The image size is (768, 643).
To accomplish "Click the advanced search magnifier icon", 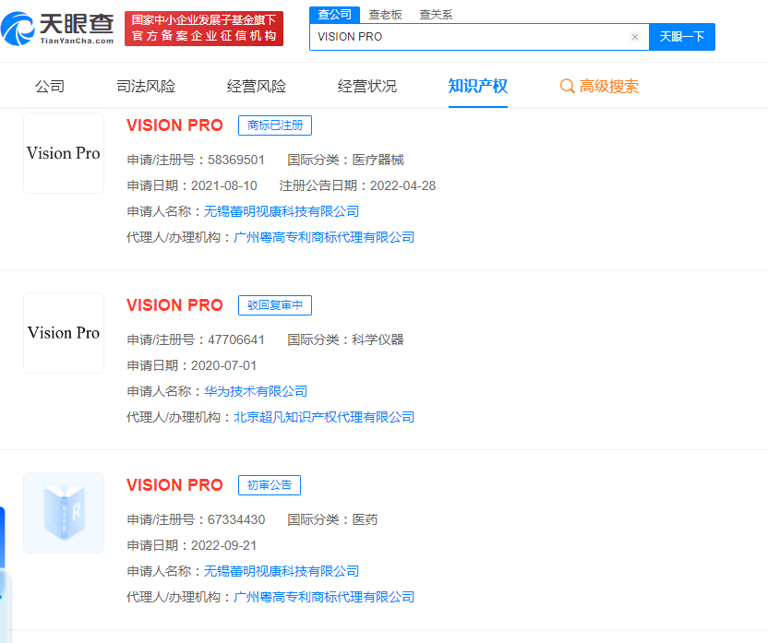I will [x=568, y=87].
